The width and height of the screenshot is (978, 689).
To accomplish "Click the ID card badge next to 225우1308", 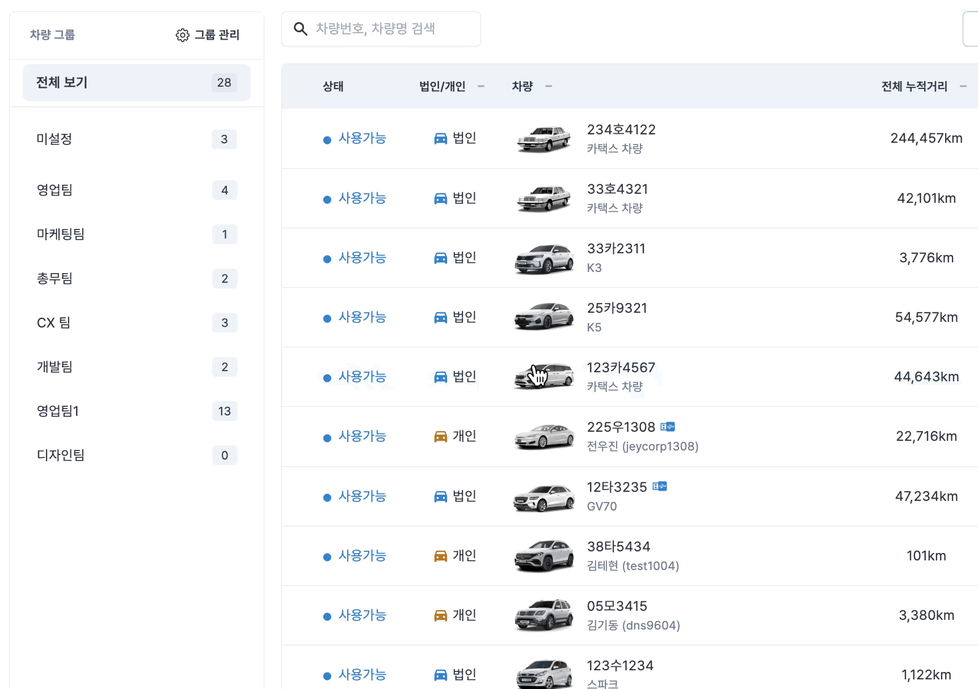I will pos(668,427).
